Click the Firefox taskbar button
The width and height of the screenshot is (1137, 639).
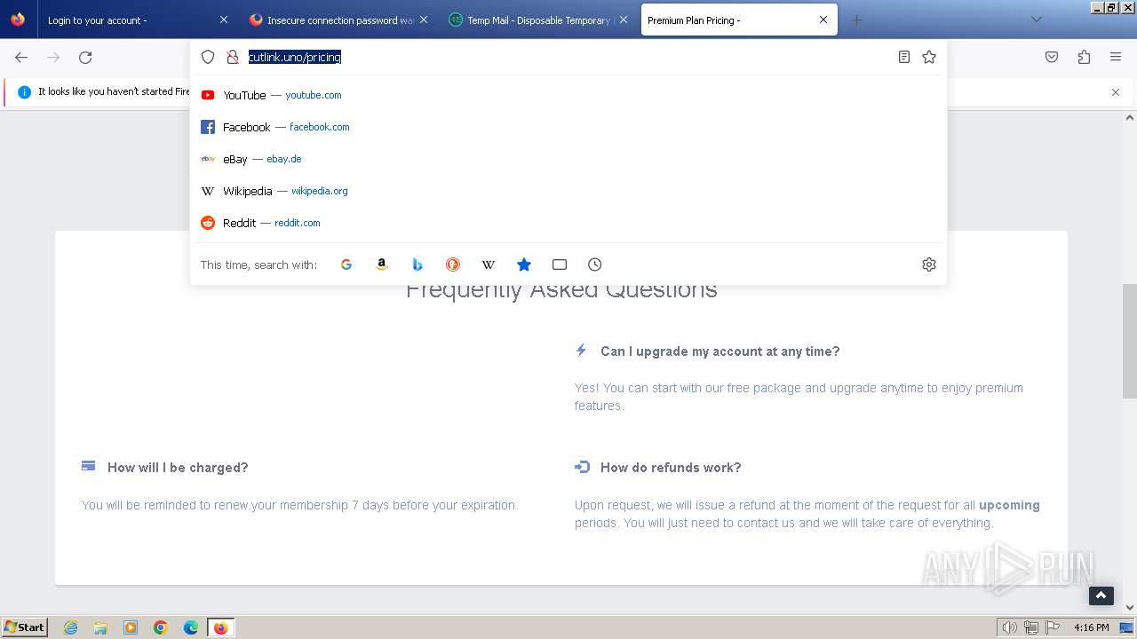(220, 627)
